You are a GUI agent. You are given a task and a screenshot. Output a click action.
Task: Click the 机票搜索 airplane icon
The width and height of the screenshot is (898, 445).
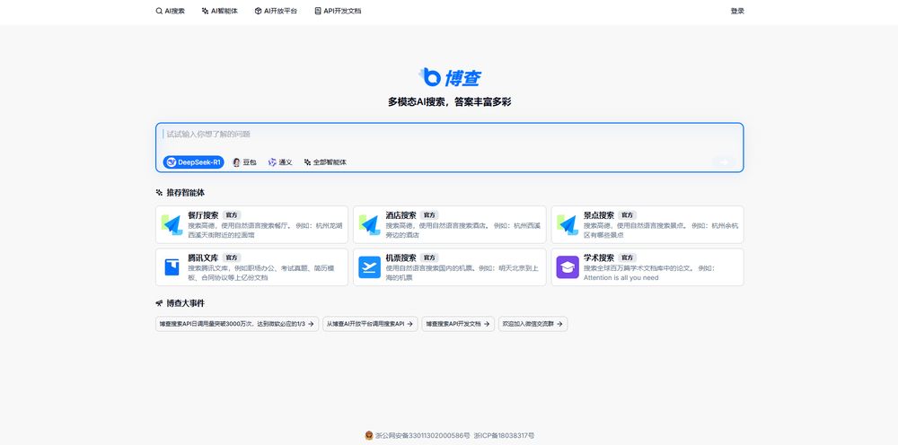(369, 267)
